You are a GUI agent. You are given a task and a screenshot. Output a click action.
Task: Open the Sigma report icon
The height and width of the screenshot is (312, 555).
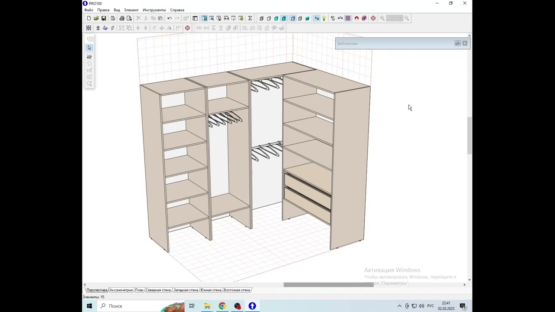click(x=250, y=18)
